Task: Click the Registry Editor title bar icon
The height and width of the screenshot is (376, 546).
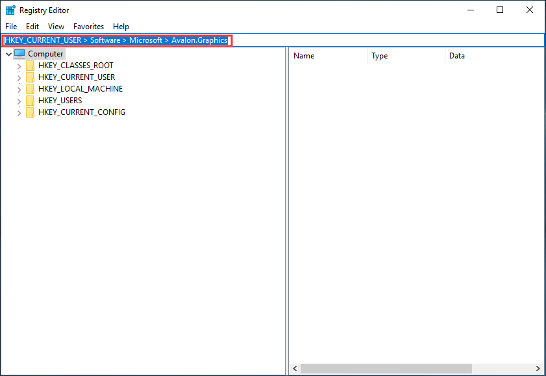Action: (9, 9)
